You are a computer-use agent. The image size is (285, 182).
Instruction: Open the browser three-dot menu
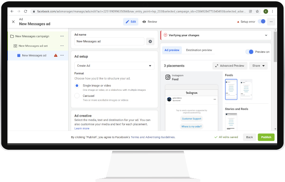tap(272, 11)
